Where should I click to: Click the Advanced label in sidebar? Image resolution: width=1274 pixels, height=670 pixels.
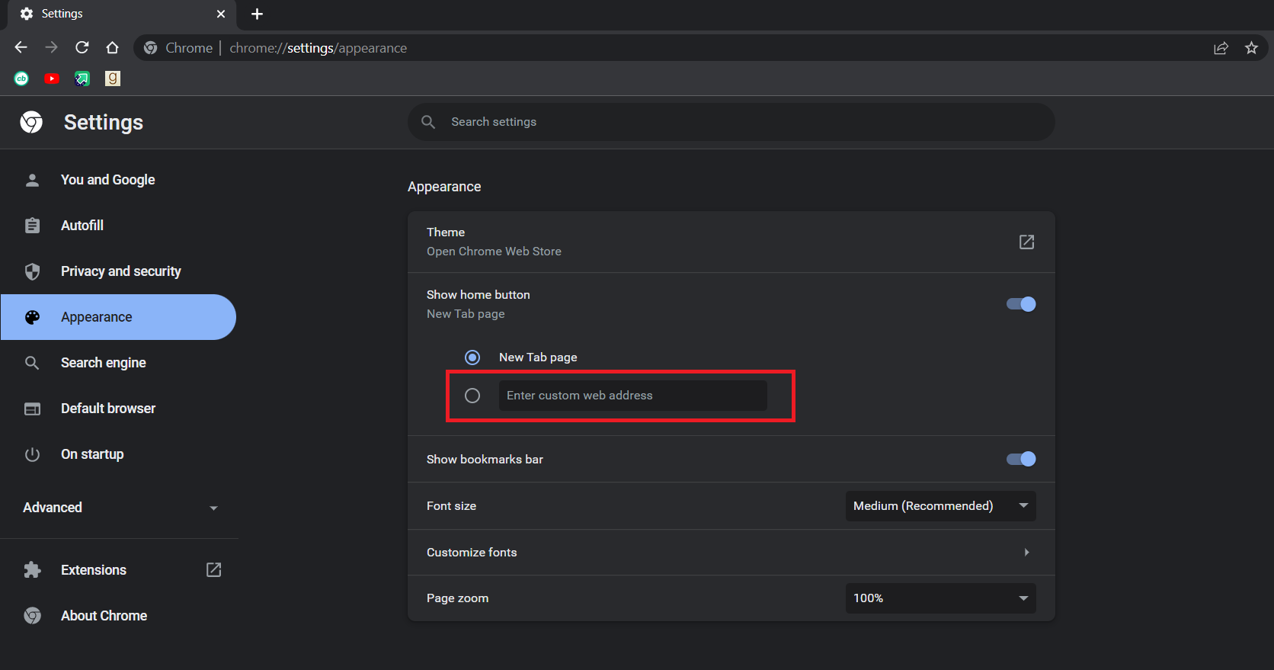pos(53,508)
